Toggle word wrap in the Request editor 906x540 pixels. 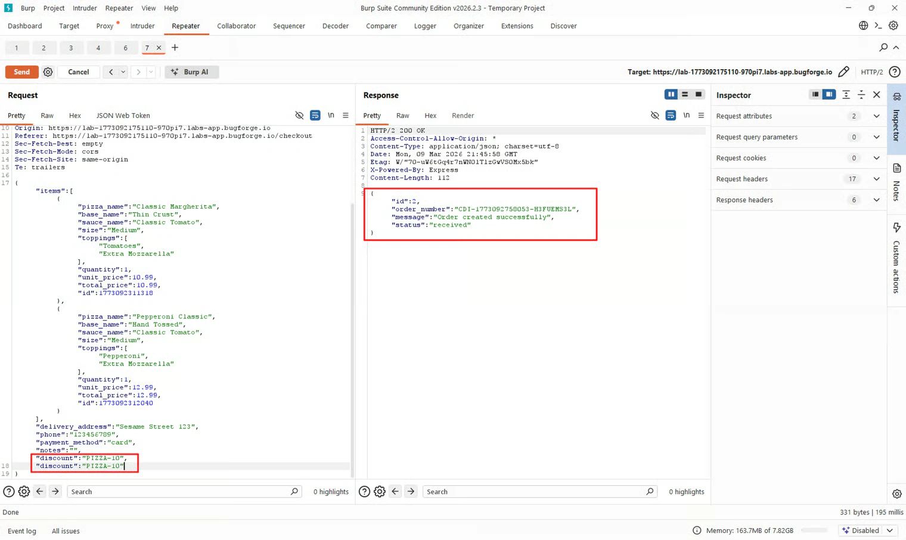click(315, 116)
